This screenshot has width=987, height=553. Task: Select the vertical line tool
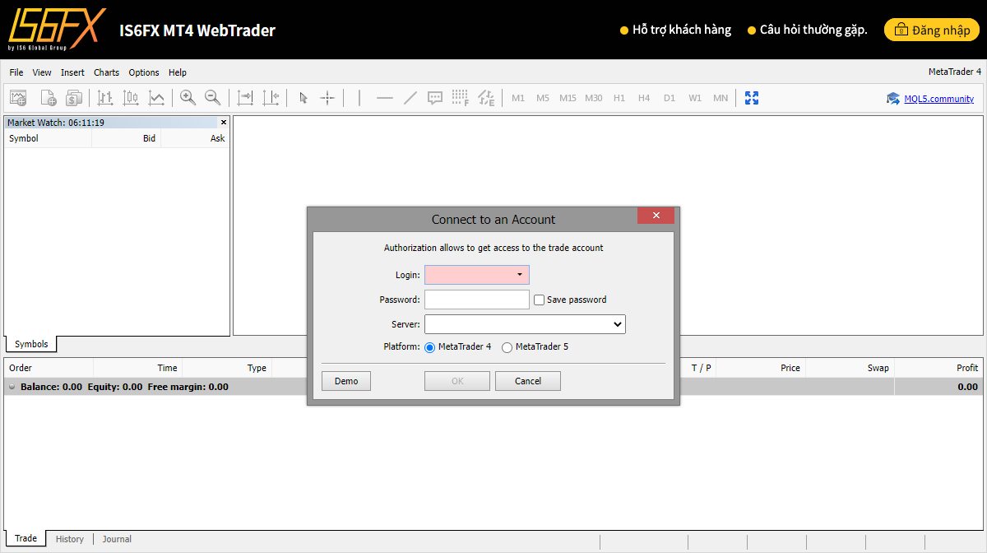(x=359, y=98)
